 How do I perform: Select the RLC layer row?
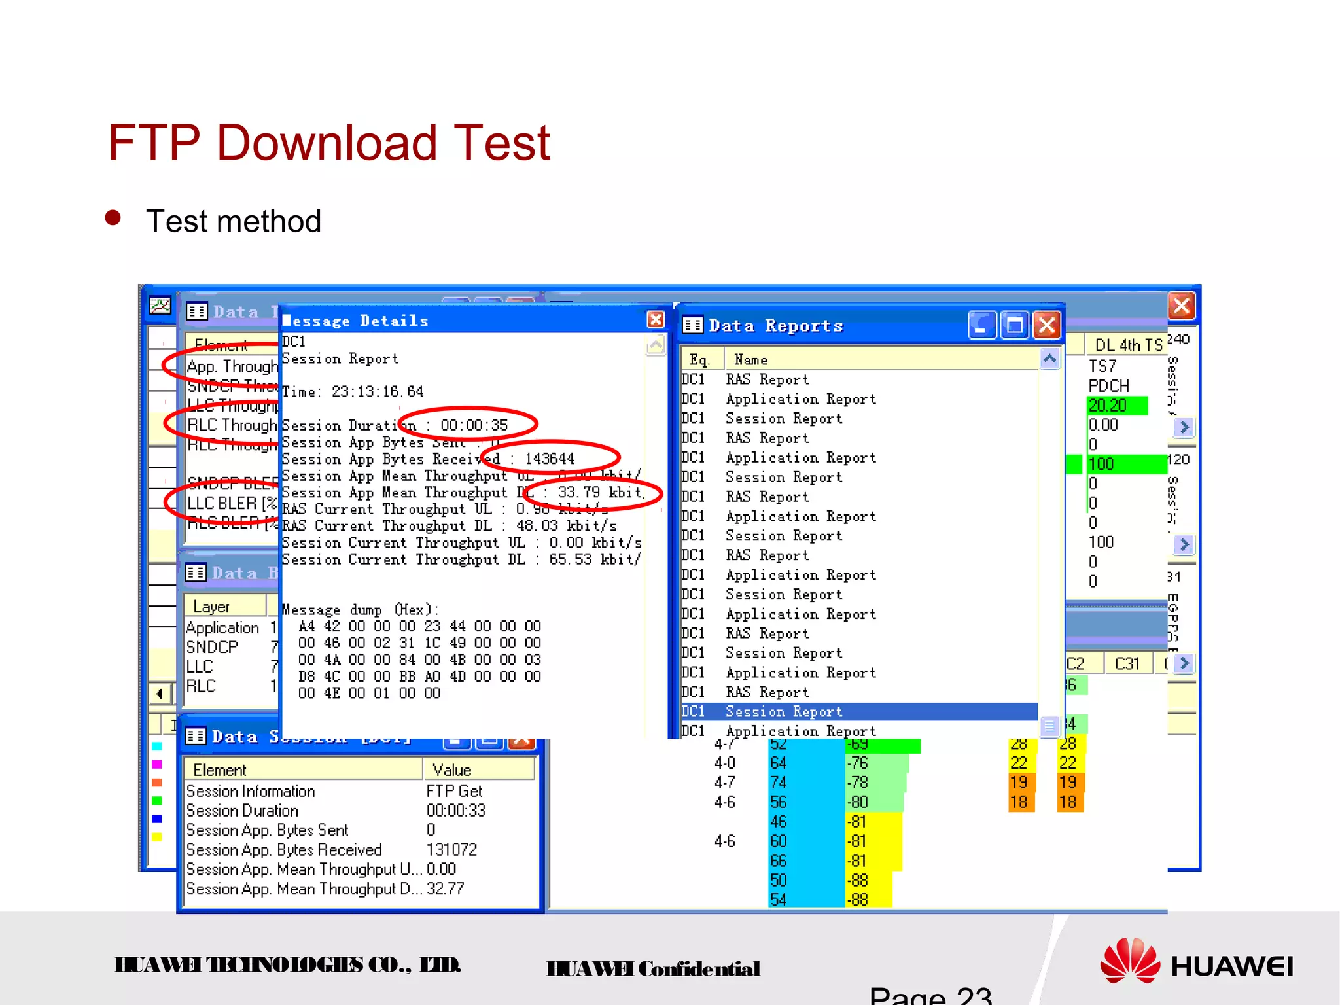pos(232,686)
